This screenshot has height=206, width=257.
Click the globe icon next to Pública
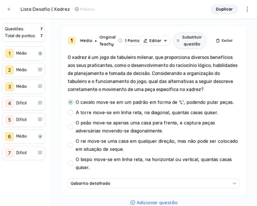(x=77, y=9)
